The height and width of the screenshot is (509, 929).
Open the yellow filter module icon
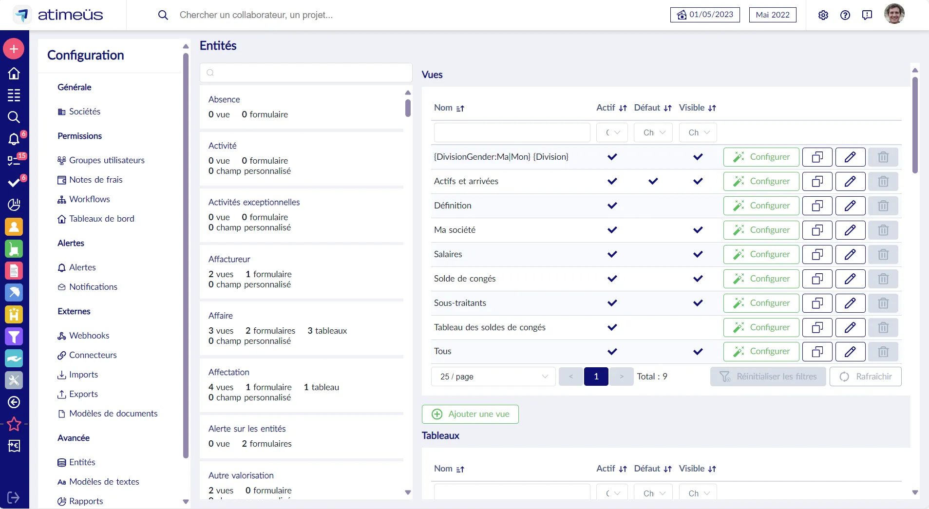(14, 337)
